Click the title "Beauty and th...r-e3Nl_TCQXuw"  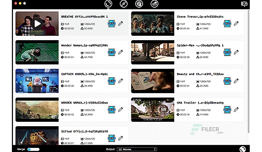point(200,74)
